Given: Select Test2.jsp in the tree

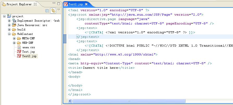Looking at the screenshot, I should [29, 56].
